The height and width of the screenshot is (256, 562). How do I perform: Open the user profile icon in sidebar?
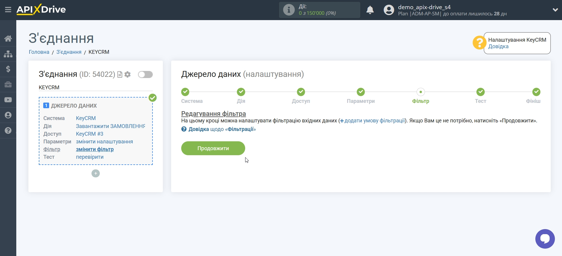pos(8,115)
